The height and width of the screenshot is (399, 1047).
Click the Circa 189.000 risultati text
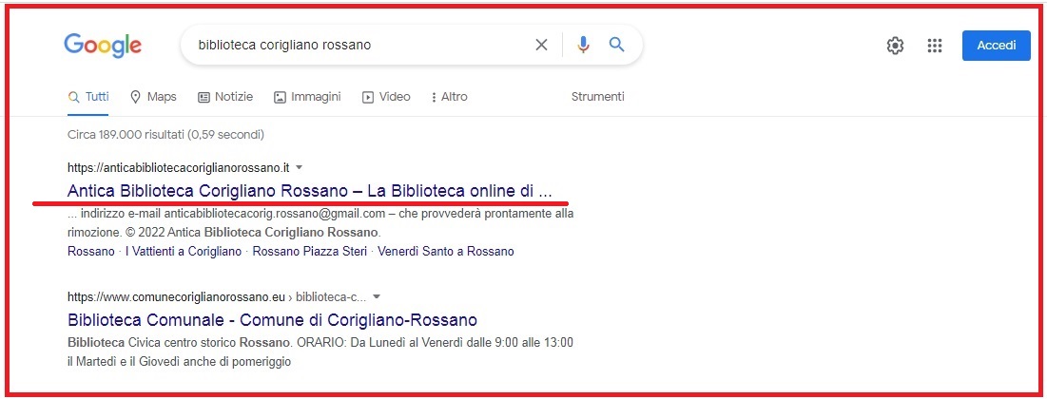pyautogui.click(x=165, y=135)
